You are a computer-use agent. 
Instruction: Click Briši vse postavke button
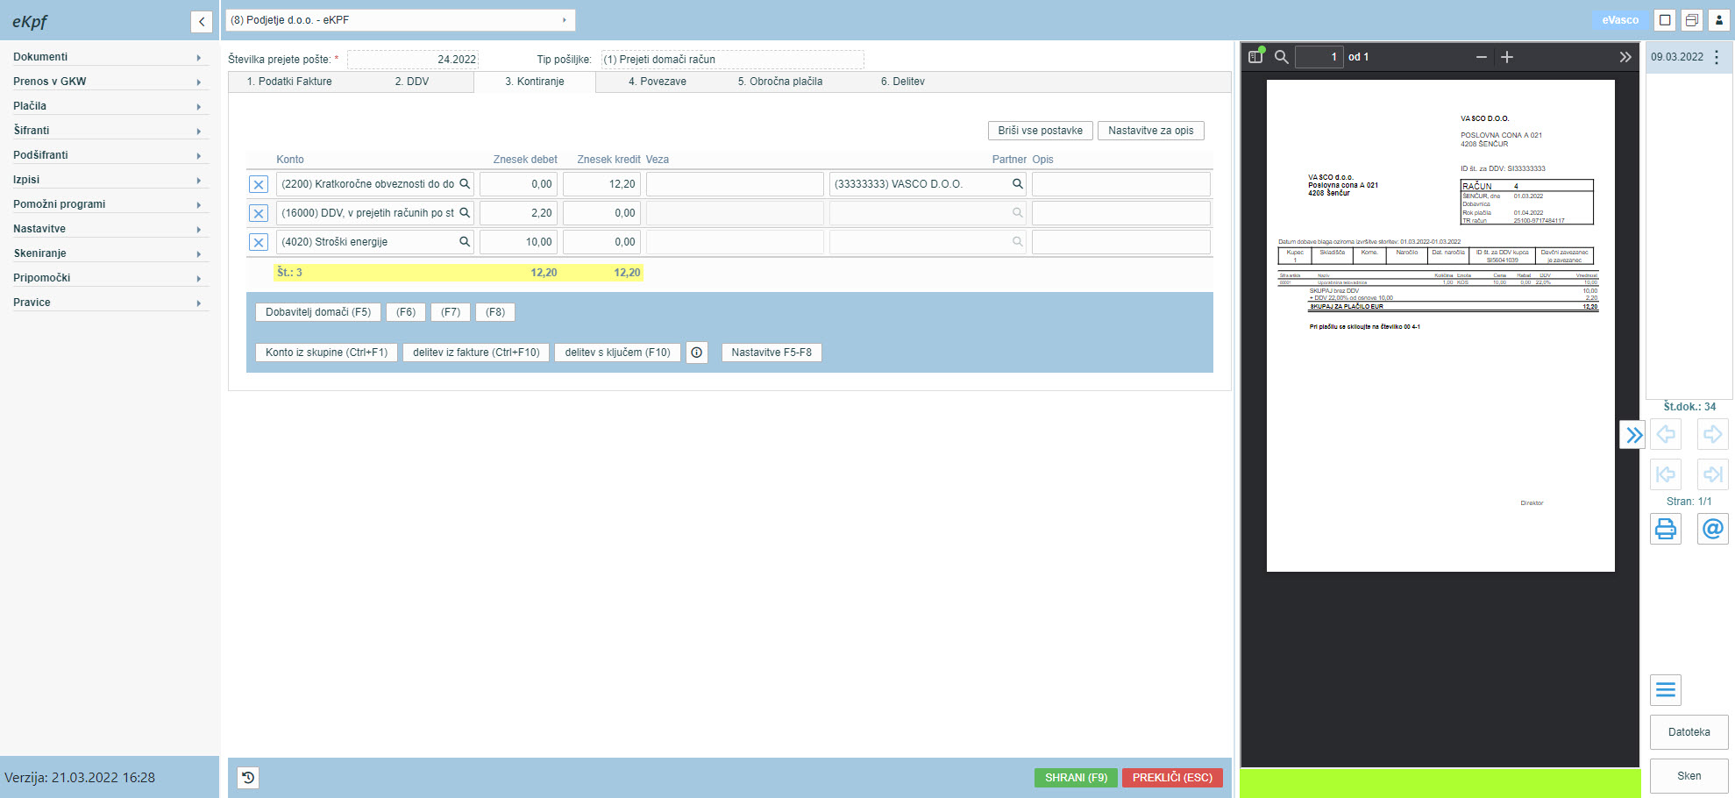click(x=1041, y=131)
